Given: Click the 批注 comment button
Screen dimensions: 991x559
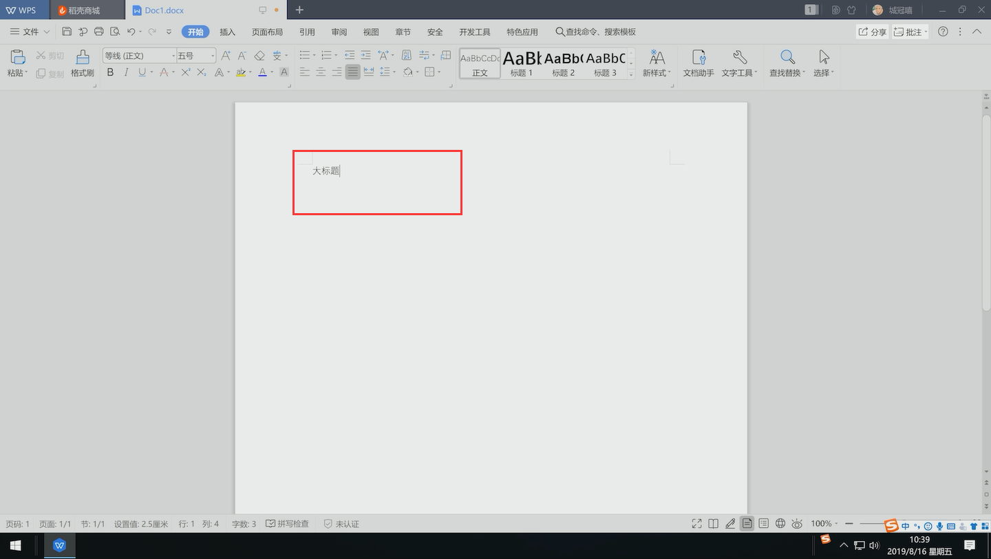Looking at the screenshot, I should (x=910, y=32).
